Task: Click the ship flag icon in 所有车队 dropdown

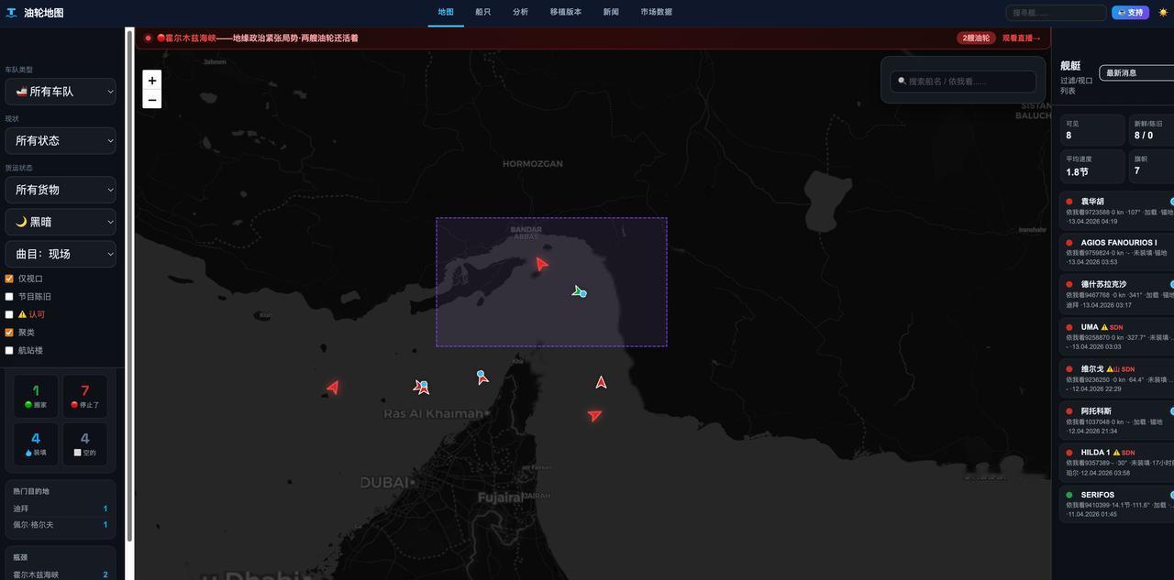Action: (23, 91)
